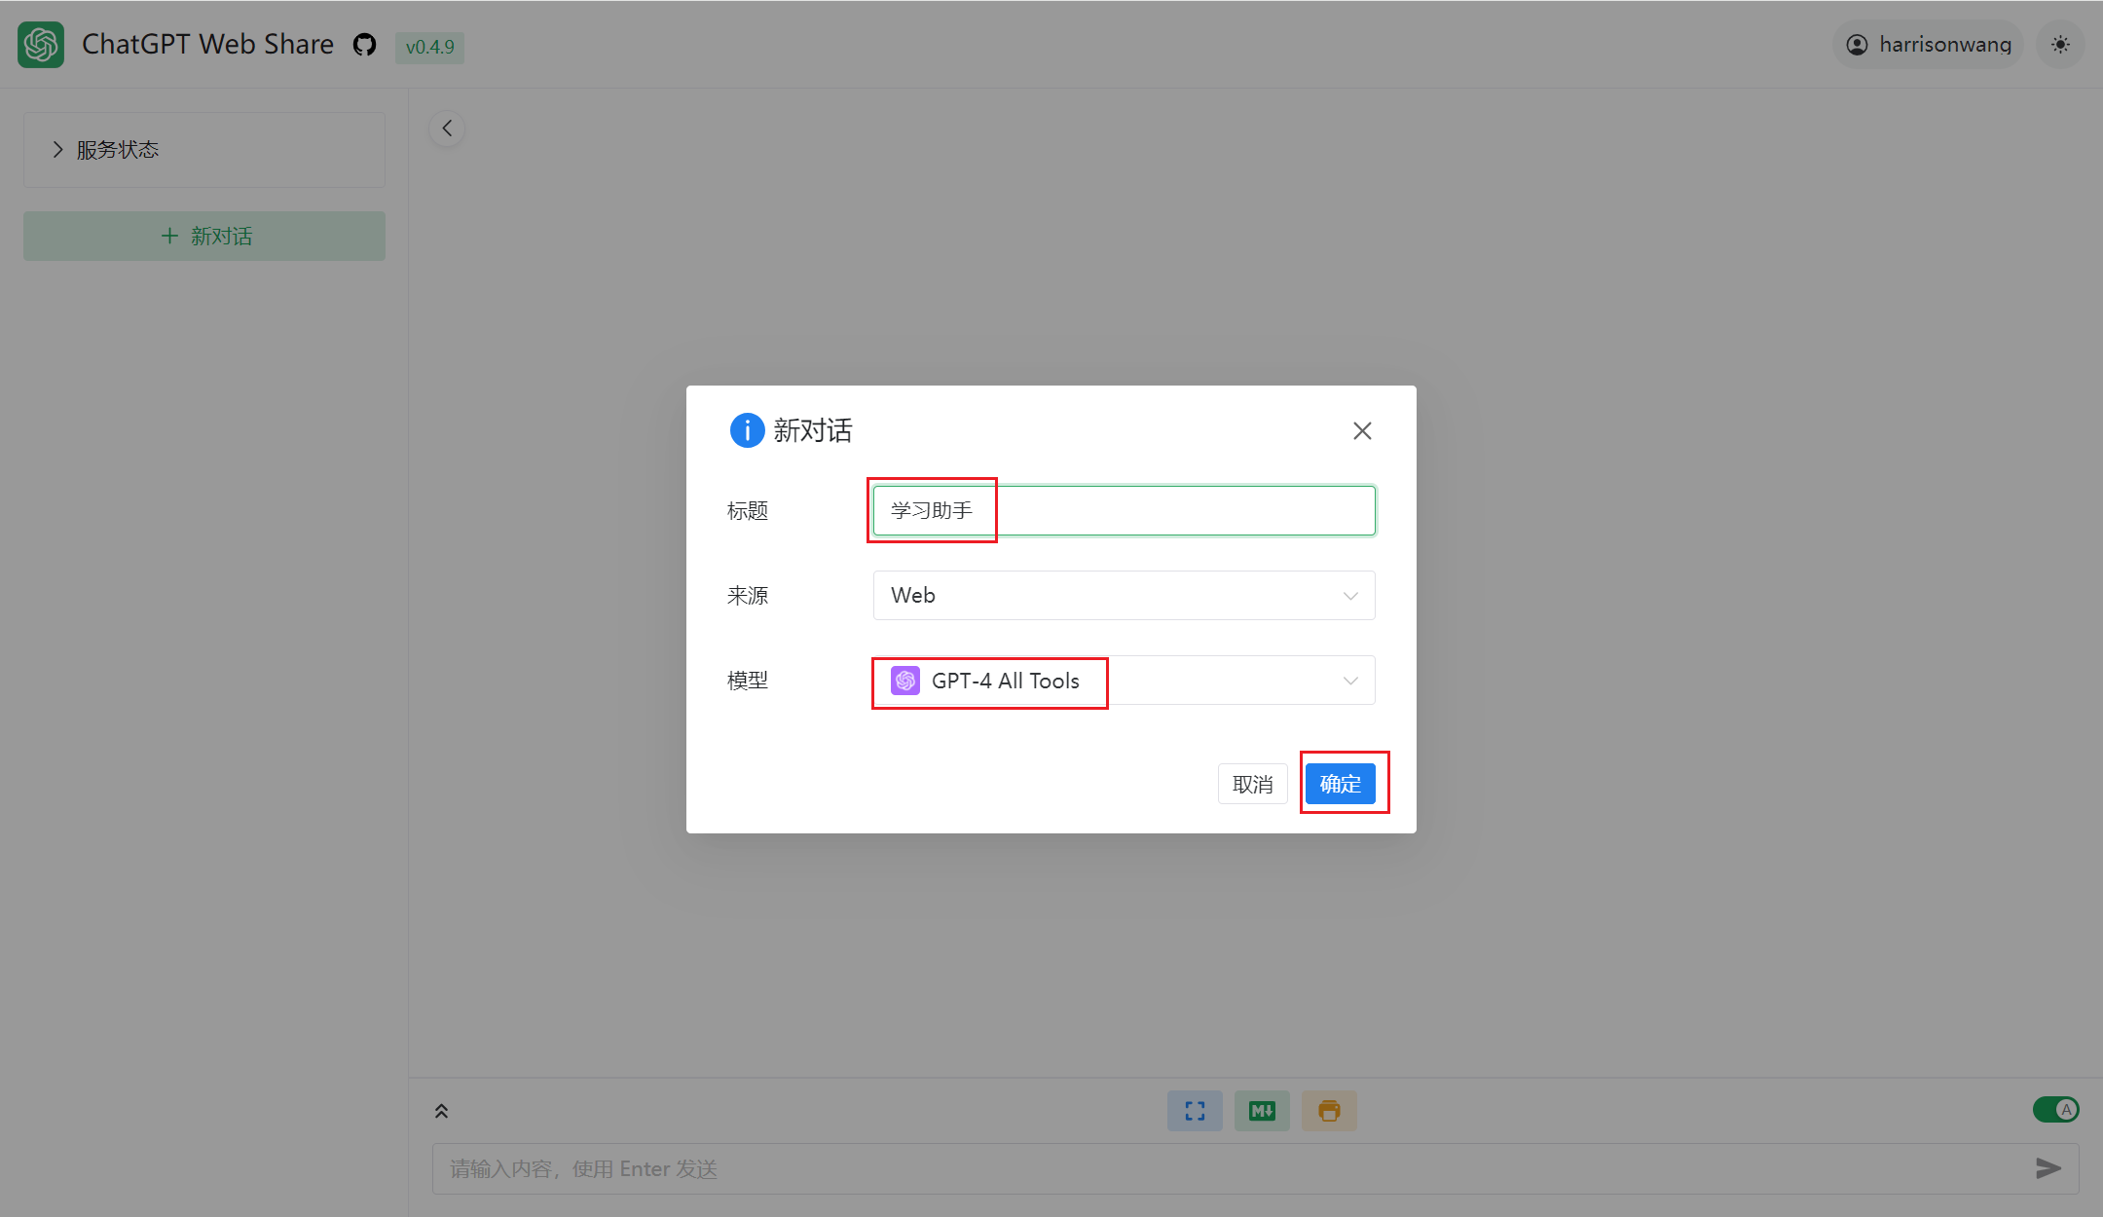Viewport: 2103px width, 1217px height.
Task: Click the 取消 cancel button
Action: [x=1252, y=784]
